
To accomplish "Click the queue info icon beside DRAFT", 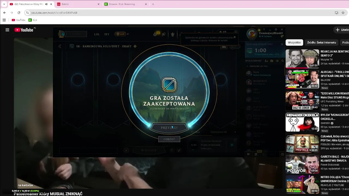I will 135,46.
